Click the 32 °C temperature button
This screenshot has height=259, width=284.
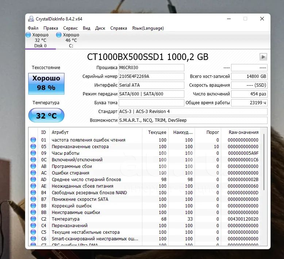(x=46, y=116)
